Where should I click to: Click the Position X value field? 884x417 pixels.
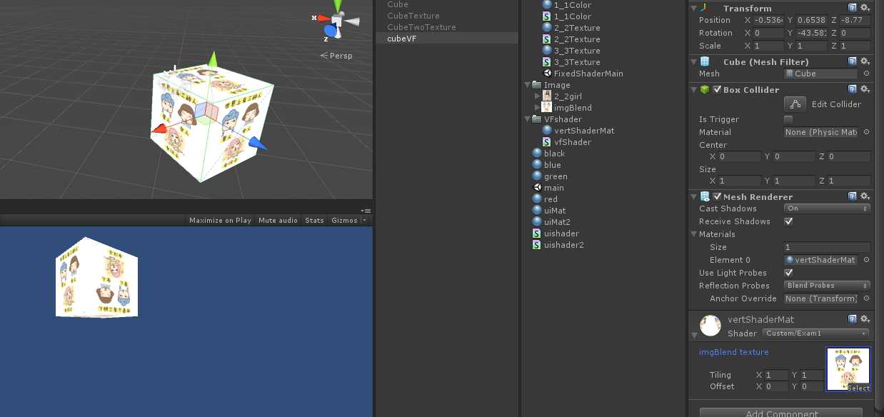click(x=768, y=20)
